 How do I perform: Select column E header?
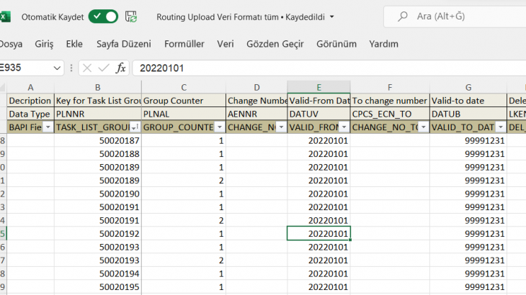[318, 87]
